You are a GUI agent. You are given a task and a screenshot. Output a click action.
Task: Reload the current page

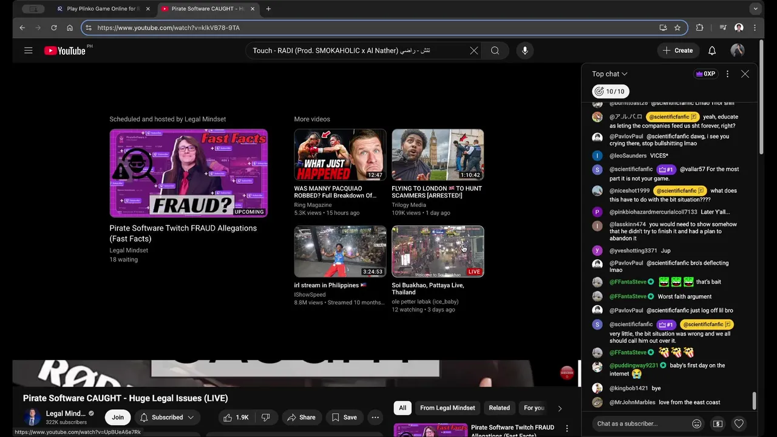[x=53, y=28]
